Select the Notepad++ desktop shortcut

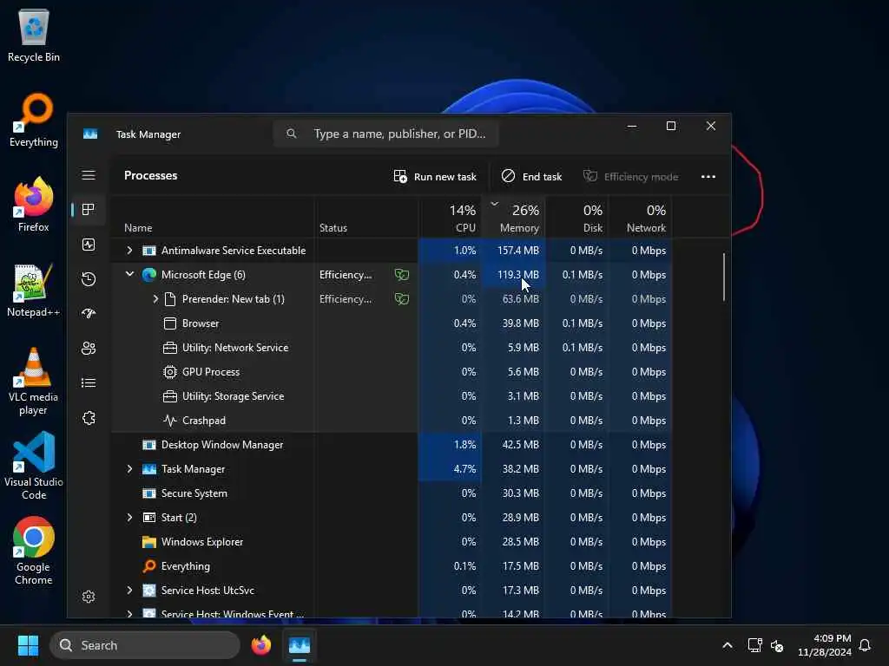(x=34, y=290)
